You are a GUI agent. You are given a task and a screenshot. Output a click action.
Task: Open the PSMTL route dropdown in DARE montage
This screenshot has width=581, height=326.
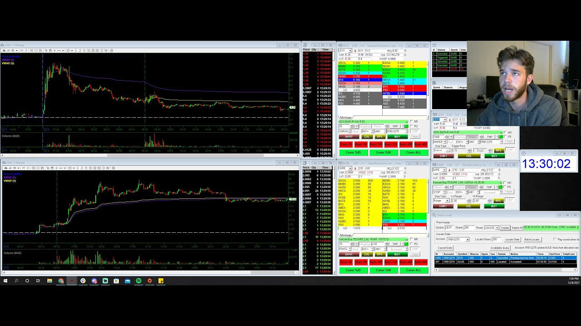[x=350, y=249]
